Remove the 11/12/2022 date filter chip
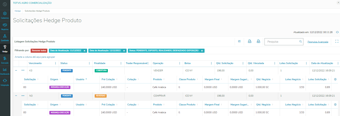 [x=85, y=51]
